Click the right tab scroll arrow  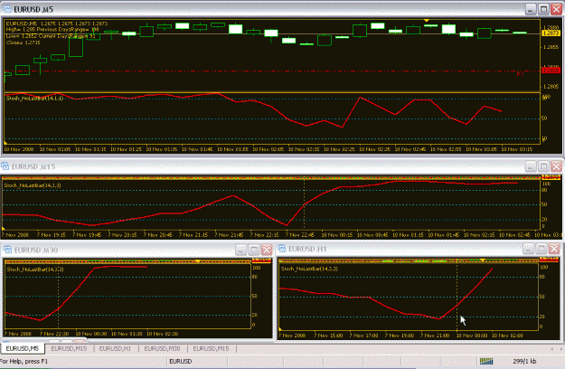point(560,349)
